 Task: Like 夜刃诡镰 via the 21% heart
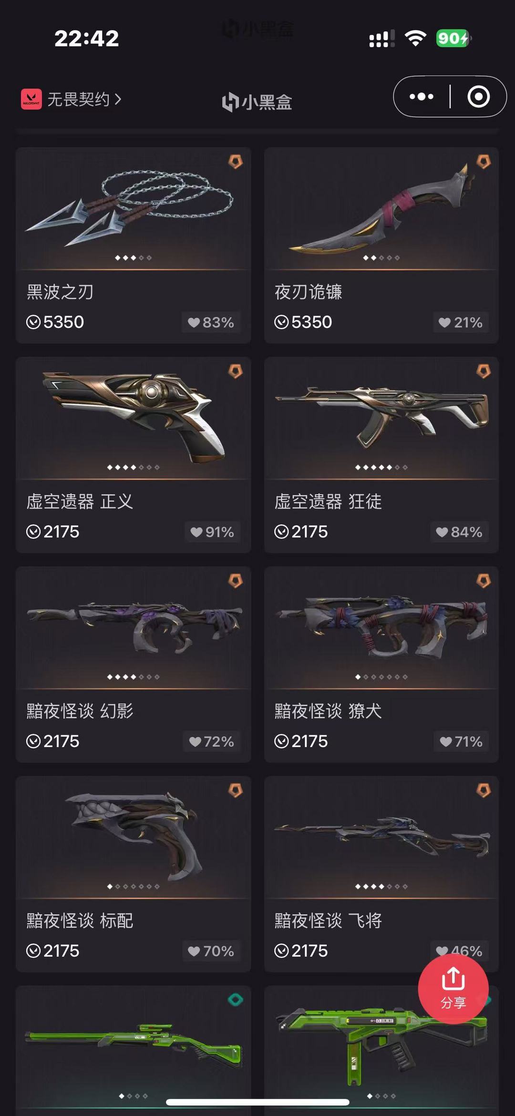point(461,323)
